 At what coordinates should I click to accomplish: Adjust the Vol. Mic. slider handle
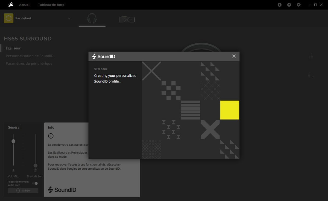pyautogui.click(x=13, y=141)
